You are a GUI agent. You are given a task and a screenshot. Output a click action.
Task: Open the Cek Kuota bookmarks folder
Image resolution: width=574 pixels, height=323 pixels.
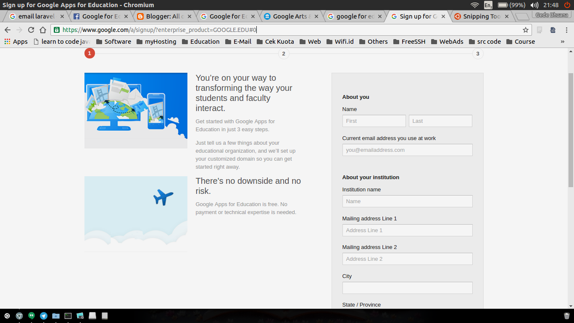(x=275, y=42)
